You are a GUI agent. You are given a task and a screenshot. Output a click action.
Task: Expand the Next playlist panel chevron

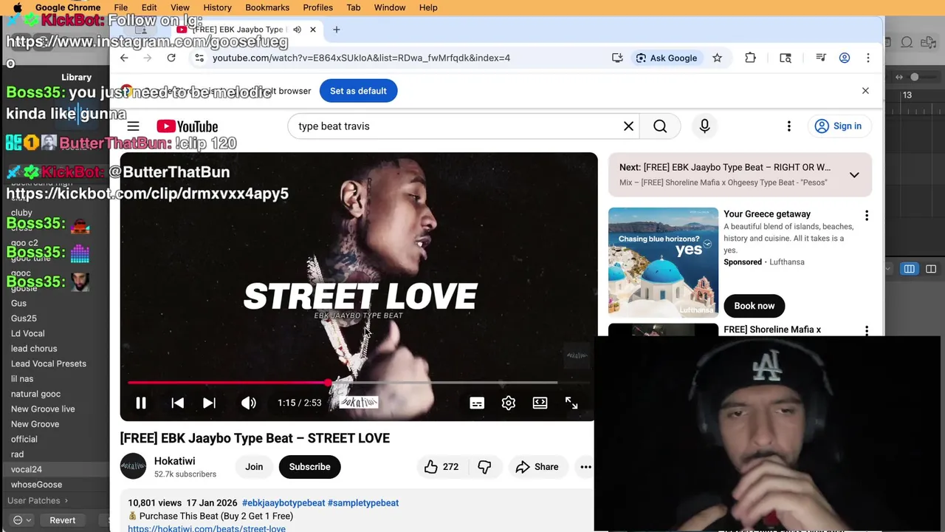854,175
